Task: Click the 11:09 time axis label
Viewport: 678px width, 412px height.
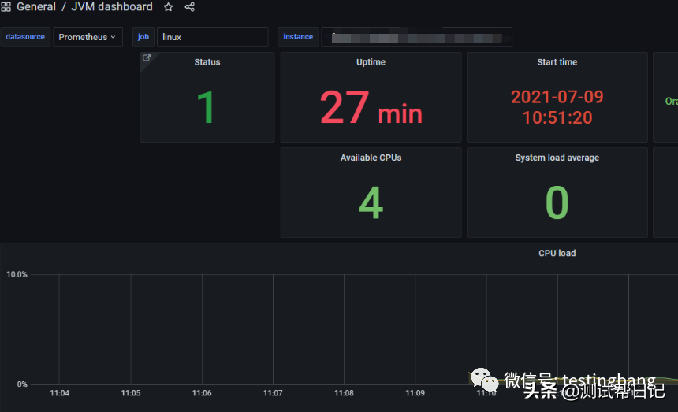Action: click(415, 393)
